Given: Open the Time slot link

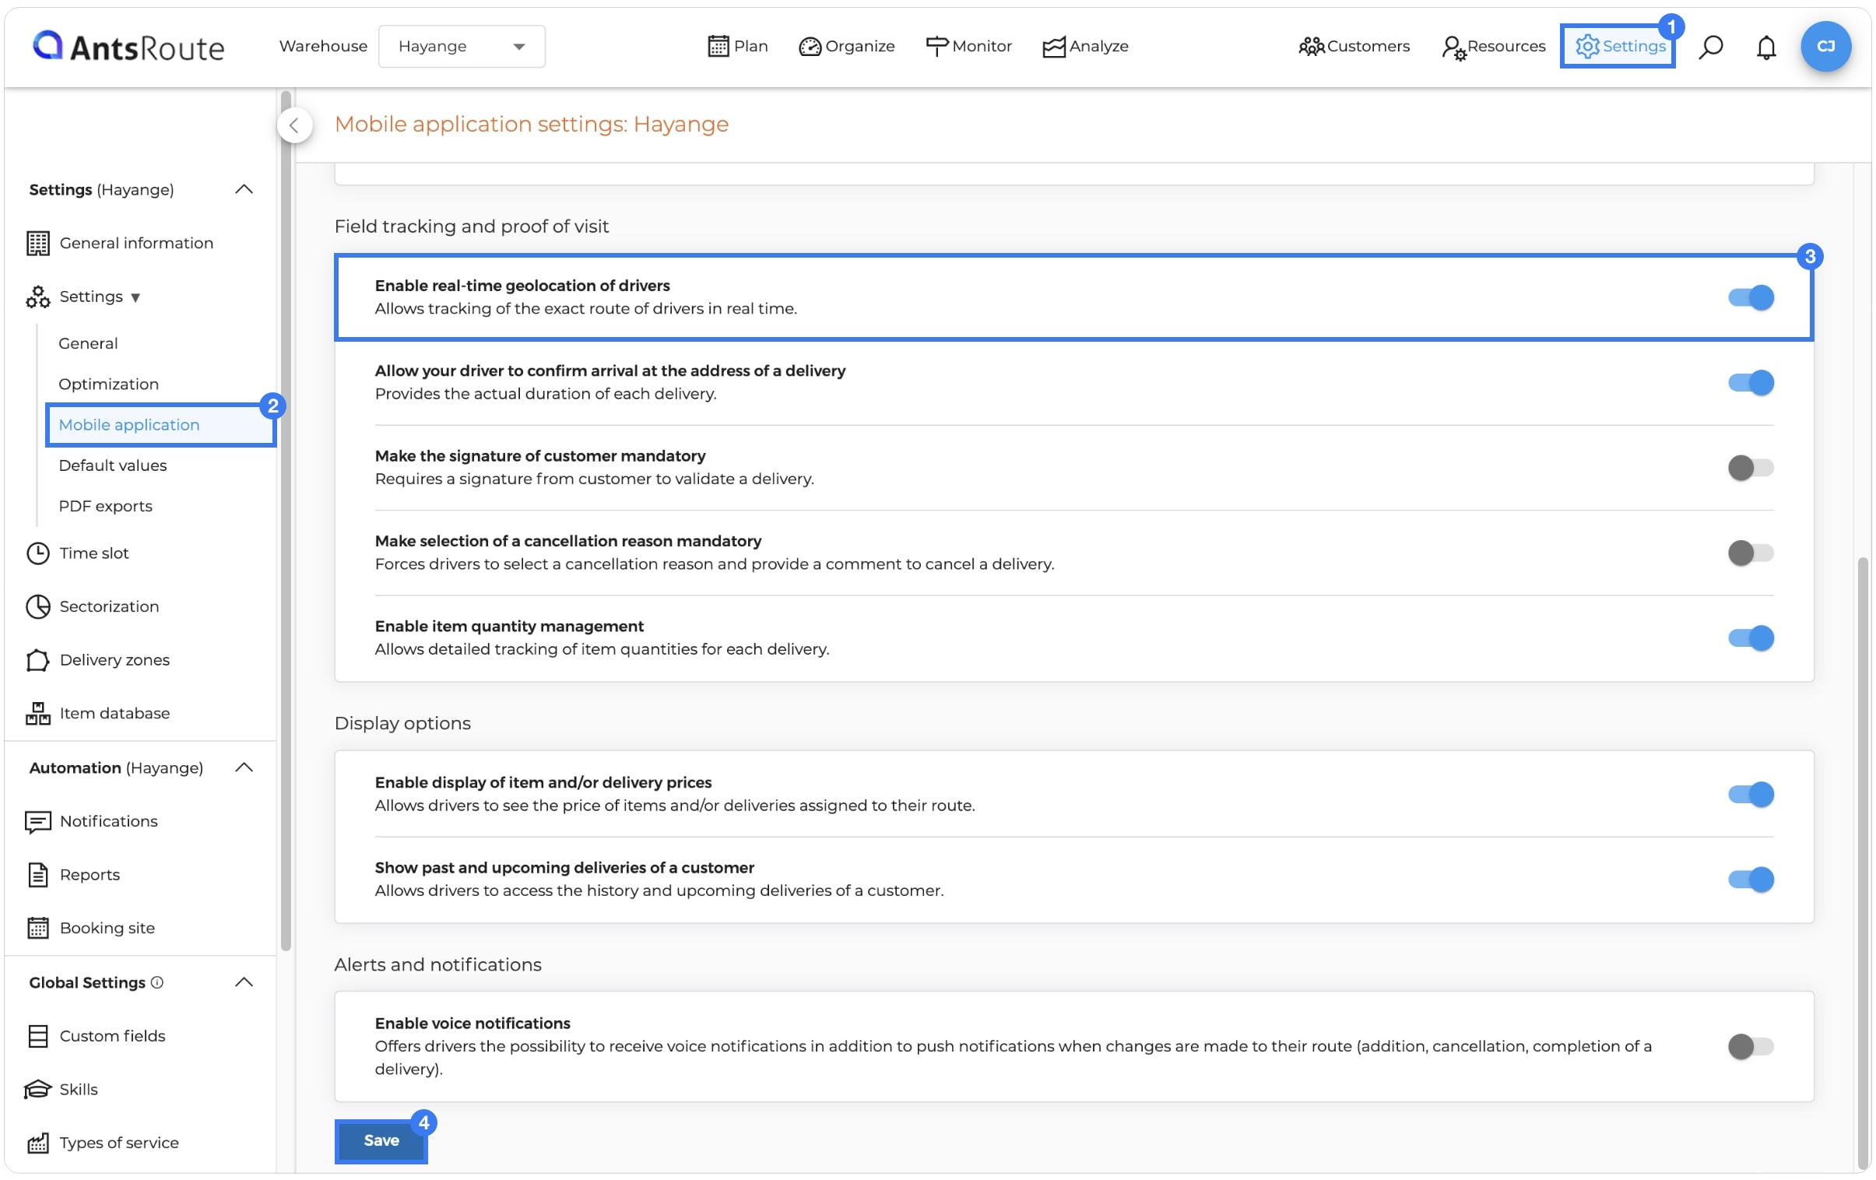Looking at the screenshot, I should coord(94,553).
